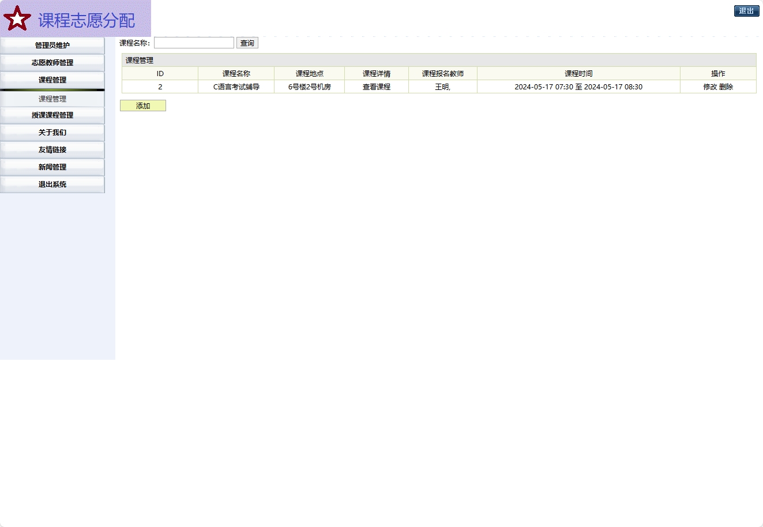Click the 添加 button to add course

[142, 106]
